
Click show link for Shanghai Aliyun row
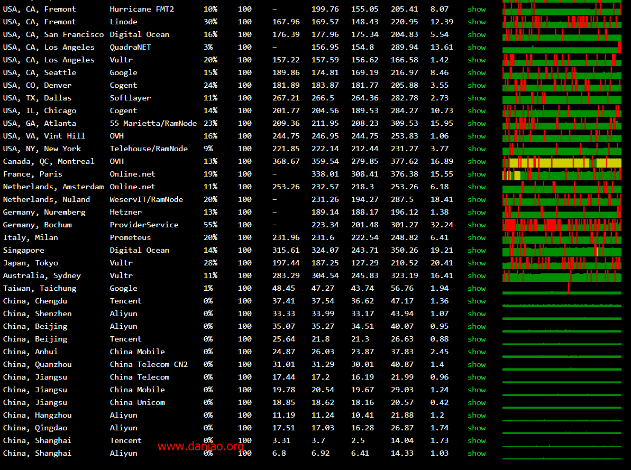[477, 453]
